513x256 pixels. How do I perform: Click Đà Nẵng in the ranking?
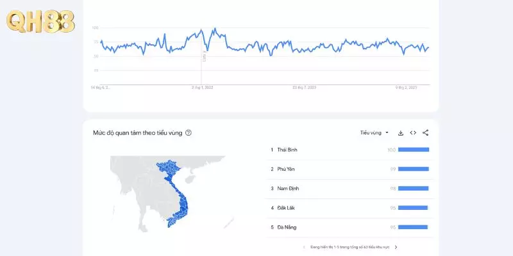pyautogui.click(x=287, y=227)
